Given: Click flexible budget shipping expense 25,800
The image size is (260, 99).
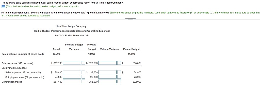Looking at the screenshot, I should tap(94, 77).
